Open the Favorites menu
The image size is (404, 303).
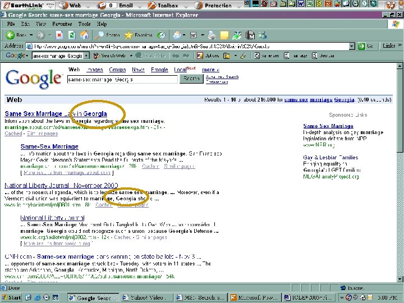pos(62,24)
